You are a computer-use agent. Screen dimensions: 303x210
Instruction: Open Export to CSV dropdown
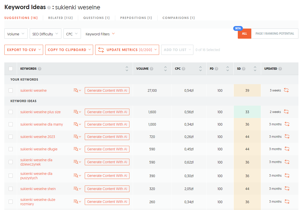(24, 50)
